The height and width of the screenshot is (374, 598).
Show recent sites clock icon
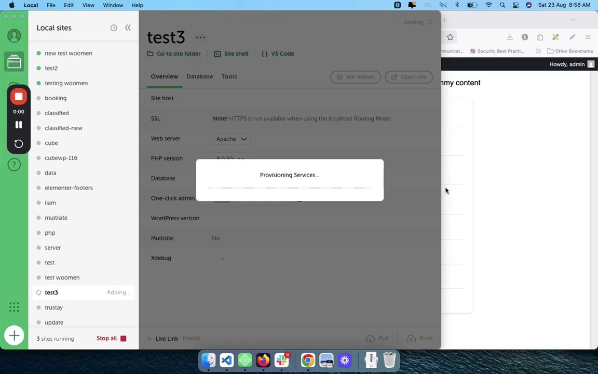(x=114, y=28)
